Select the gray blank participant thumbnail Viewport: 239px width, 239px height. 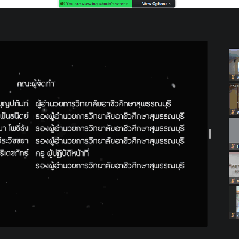(x=234, y=134)
